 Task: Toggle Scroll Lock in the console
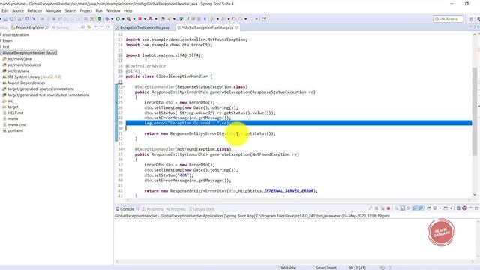(402, 208)
